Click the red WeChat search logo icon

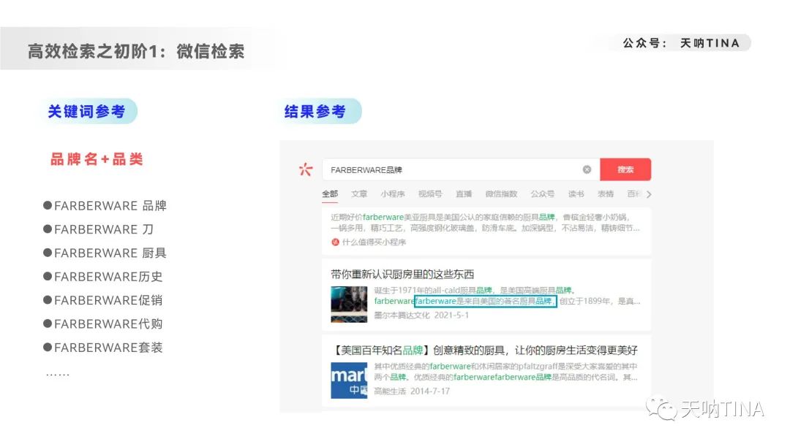[x=307, y=169]
